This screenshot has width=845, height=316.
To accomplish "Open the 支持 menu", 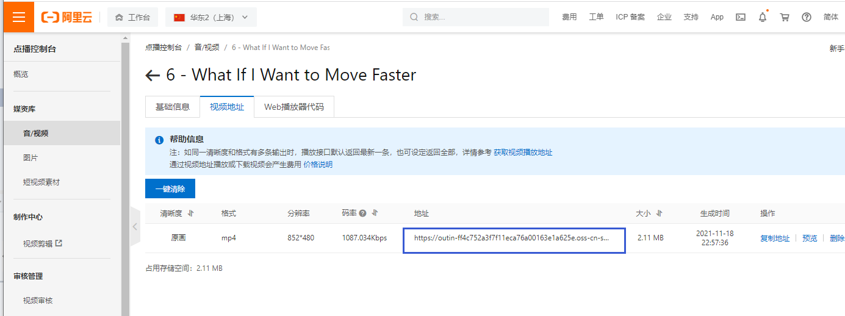I will [x=691, y=17].
